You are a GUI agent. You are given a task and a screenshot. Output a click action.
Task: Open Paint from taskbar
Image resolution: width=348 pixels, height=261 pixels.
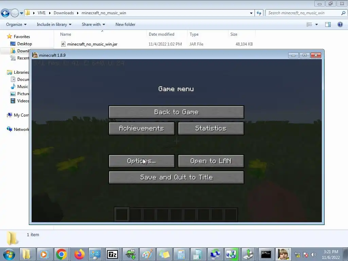click(147, 254)
